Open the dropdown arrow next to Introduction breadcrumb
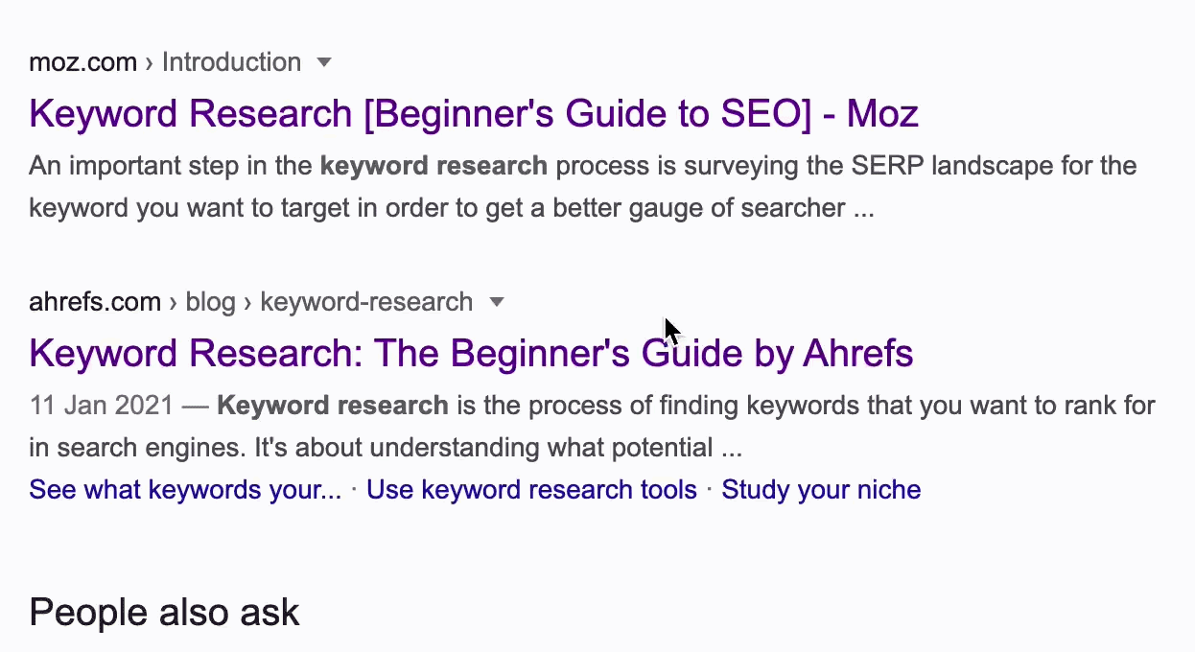Screen dimensions: 1195x652 (x=324, y=61)
